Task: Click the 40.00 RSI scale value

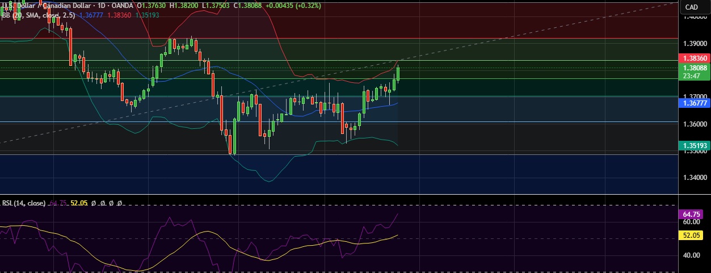Action: (x=691, y=255)
